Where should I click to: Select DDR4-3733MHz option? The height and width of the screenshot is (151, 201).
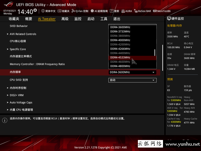coord(132,31)
